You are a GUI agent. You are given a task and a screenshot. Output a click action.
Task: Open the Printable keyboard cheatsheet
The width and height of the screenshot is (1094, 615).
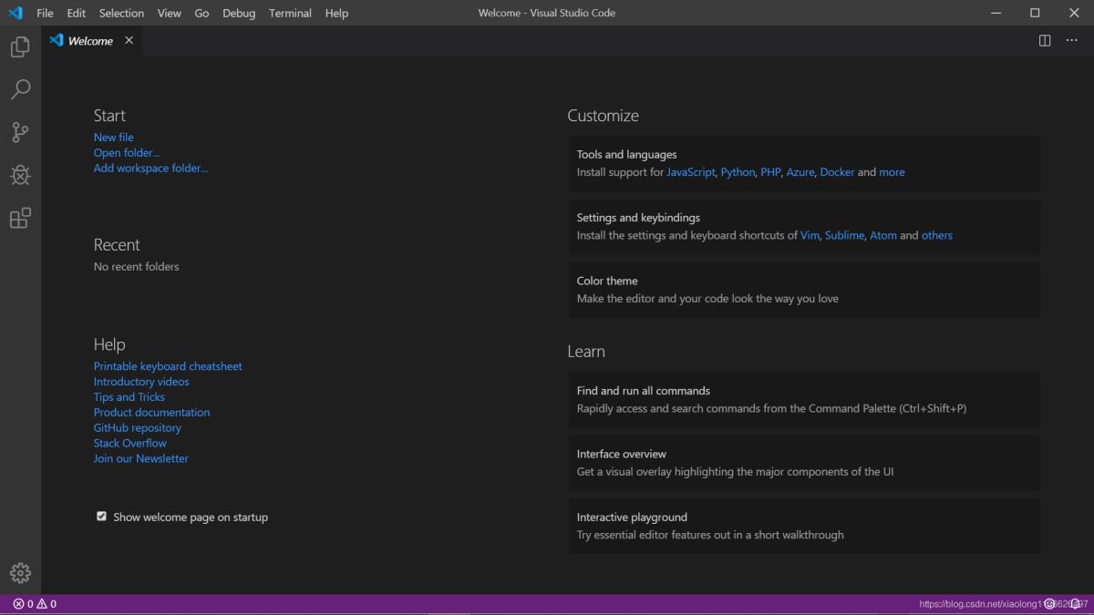pyautogui.click(x=168, y=365)
